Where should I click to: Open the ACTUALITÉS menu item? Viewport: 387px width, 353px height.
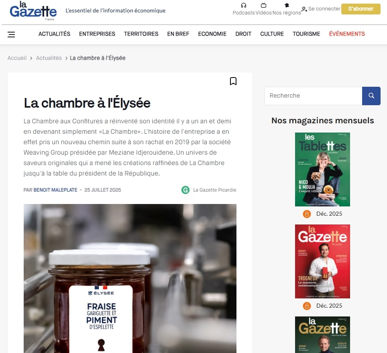point(54,34)
